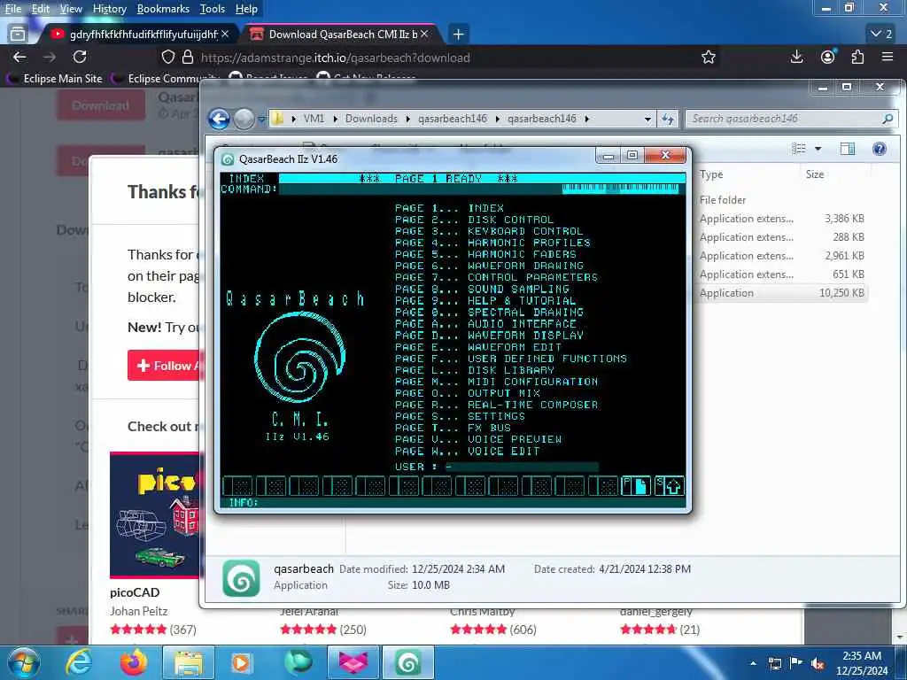Image resolution: width=907 pixels, height=680 pixels.
Task: Open the Firefox File menu
Action: pyautogui.click(x=13, y=9)
